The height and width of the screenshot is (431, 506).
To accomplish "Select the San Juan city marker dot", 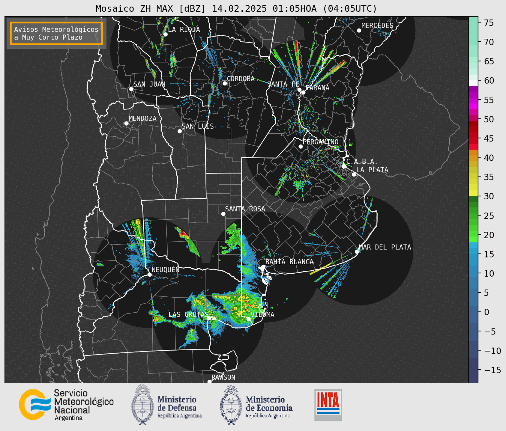I will click(x=131, y=89).
